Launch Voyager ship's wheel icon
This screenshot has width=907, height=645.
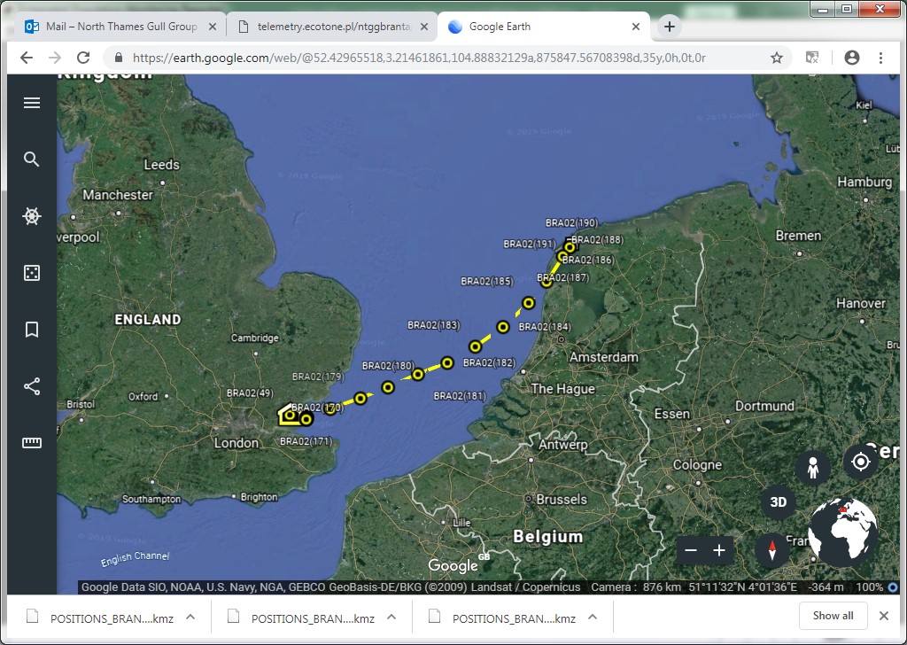tap(32, 216)
